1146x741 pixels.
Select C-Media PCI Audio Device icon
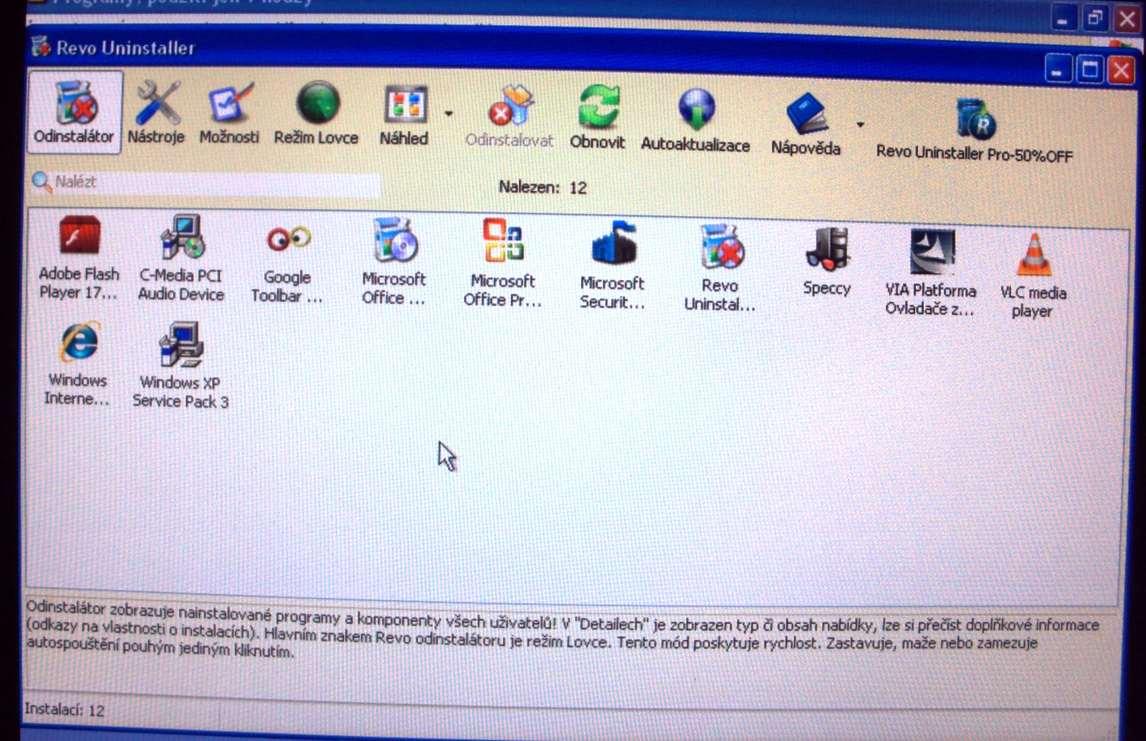click(181, 258)
